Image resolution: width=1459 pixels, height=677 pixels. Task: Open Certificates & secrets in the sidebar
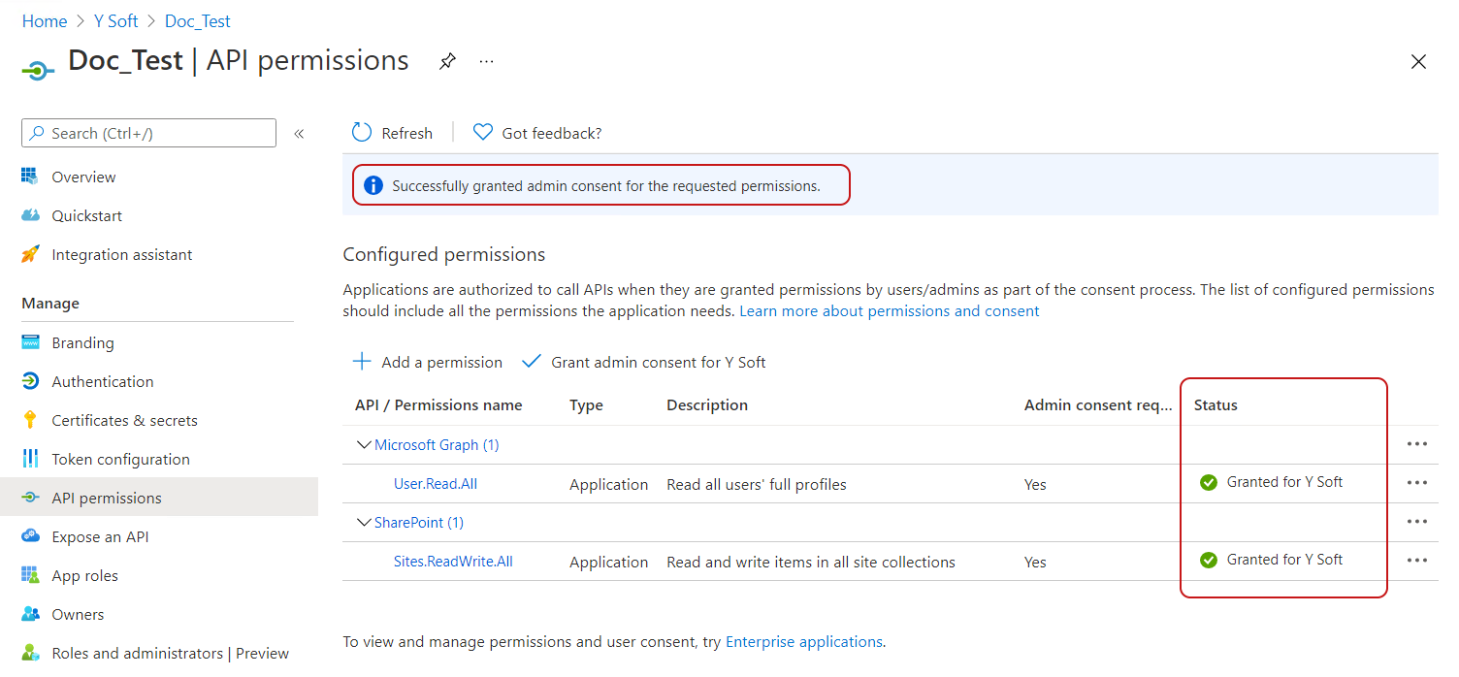[x=124, y=421]
